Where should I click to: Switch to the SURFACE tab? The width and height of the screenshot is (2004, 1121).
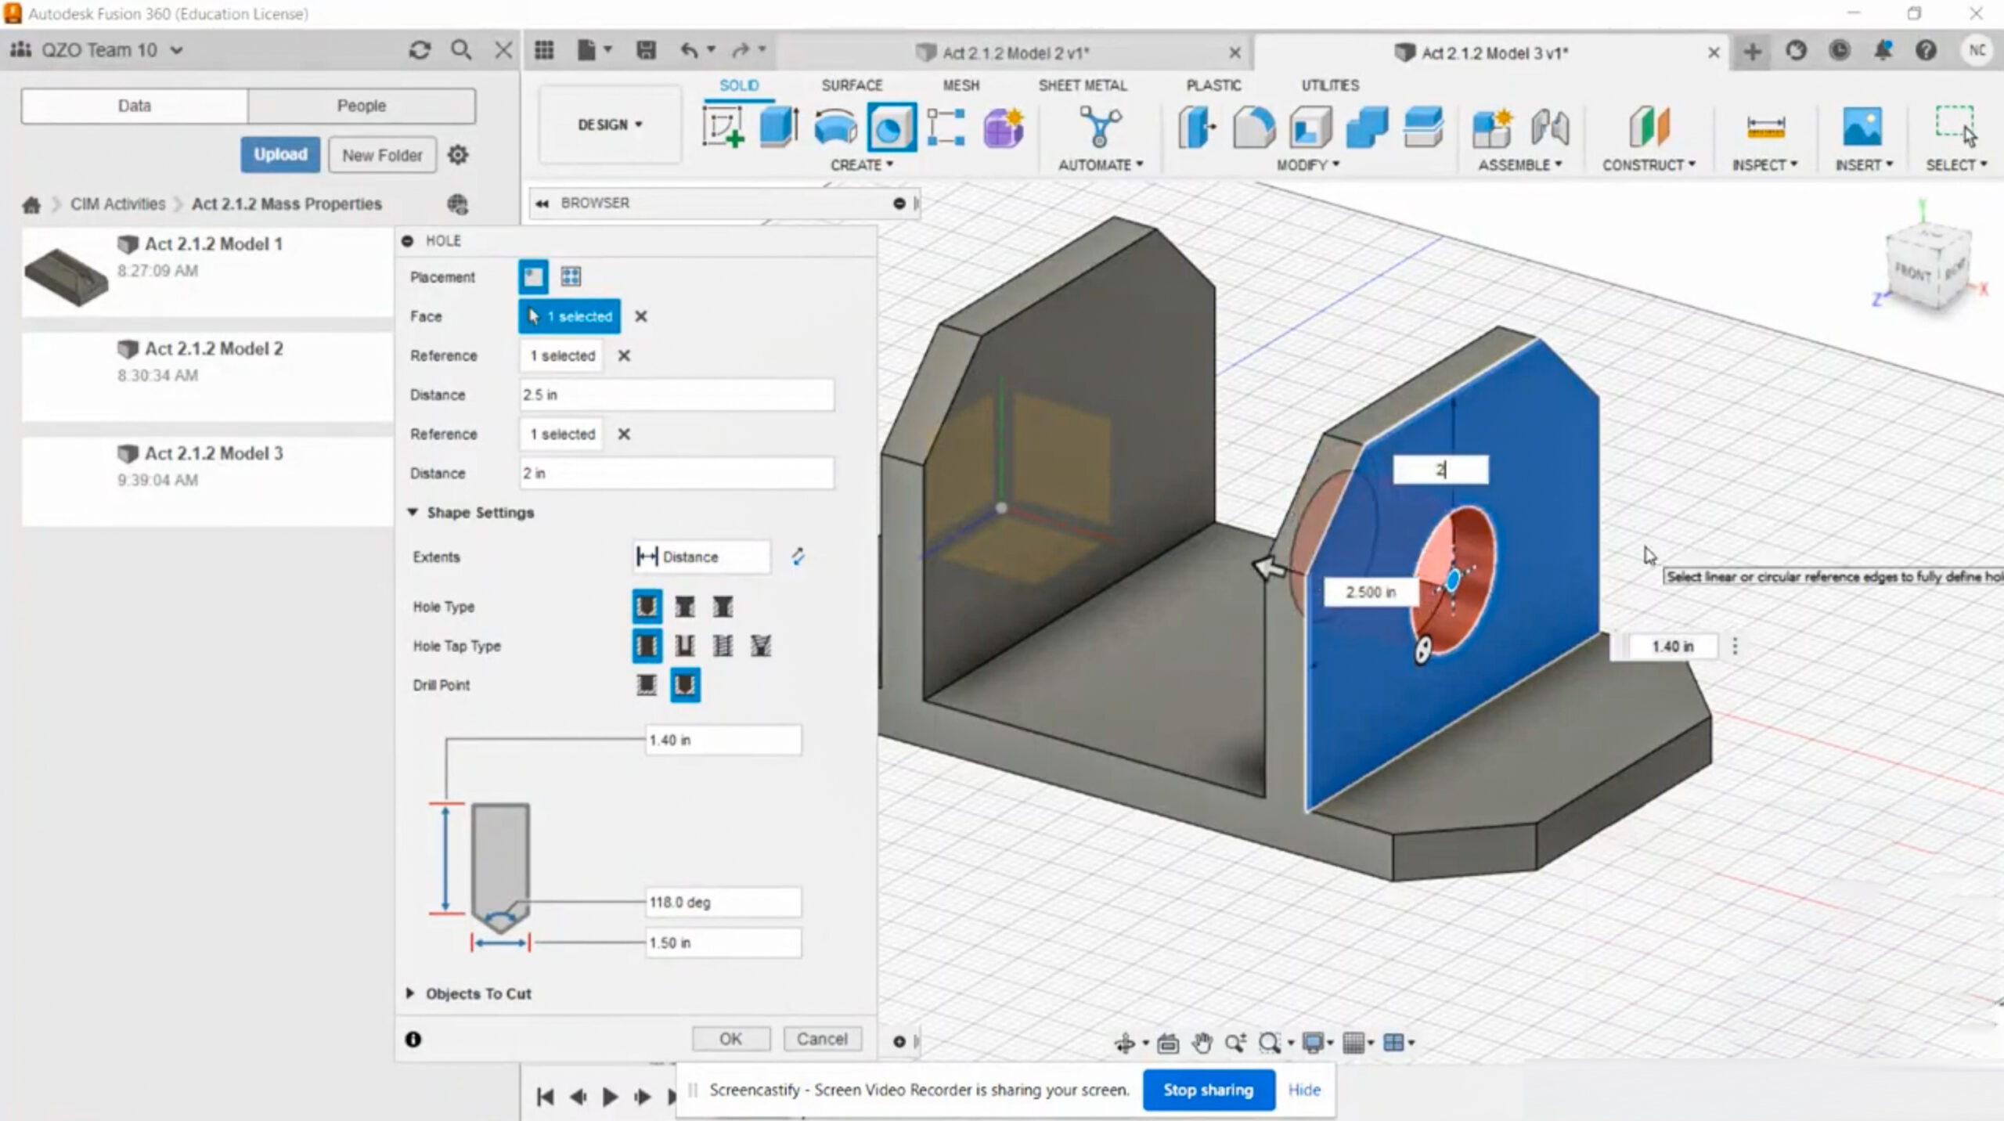852,85
